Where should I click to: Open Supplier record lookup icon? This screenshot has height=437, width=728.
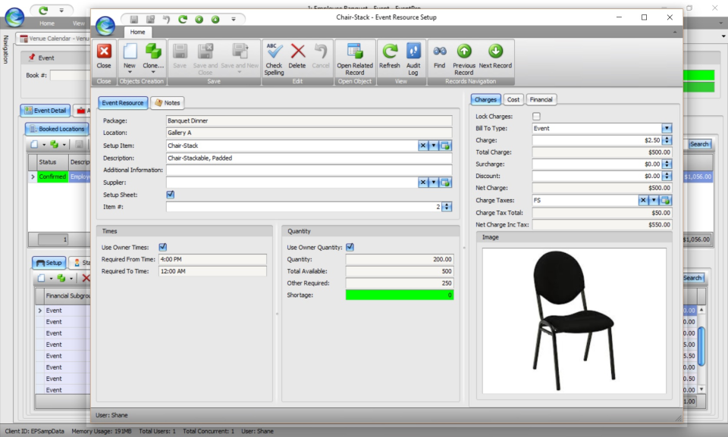point(445,183)
